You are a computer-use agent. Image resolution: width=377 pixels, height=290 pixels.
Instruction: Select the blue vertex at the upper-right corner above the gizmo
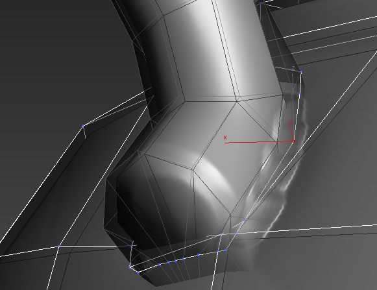pos(301,72)
